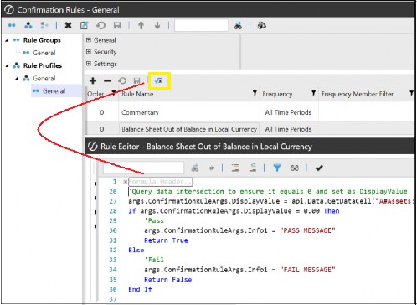Screen dimensions: 417x305
Task: Move item down with the down arrow
Action: [x=157, y=26]
